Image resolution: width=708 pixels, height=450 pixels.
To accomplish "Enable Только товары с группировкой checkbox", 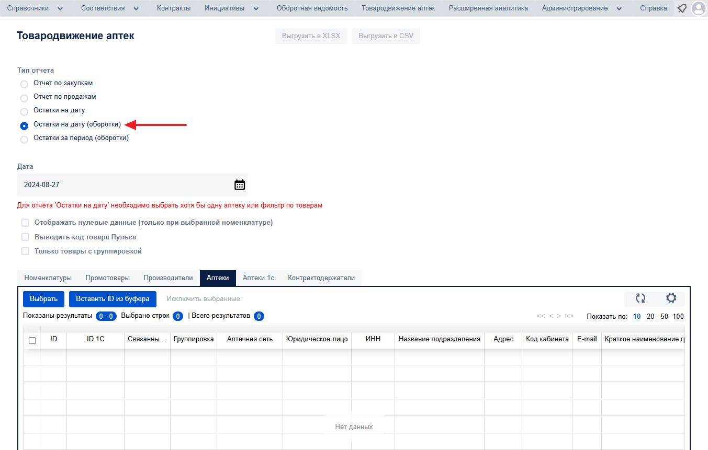I will tap(25, 251).
